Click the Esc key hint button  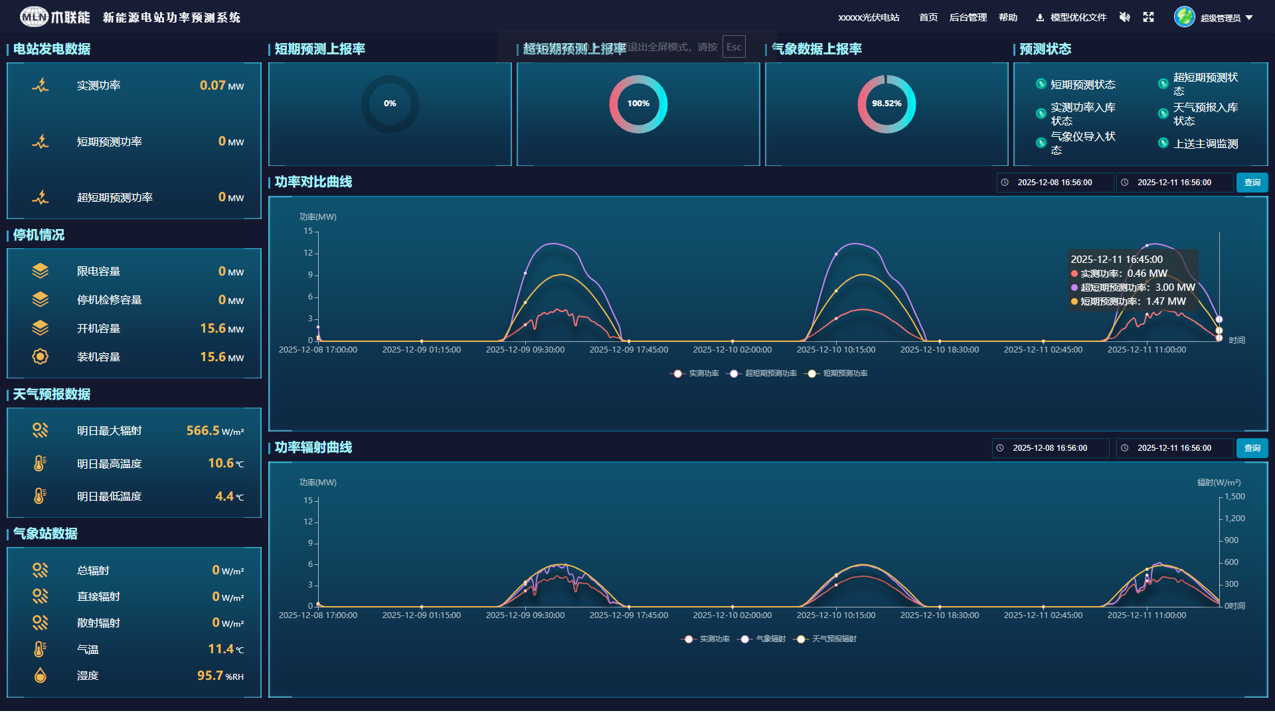tap(734, 47)
